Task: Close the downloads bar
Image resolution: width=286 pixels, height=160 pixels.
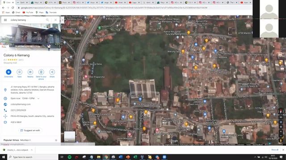Action: (283, 150)
